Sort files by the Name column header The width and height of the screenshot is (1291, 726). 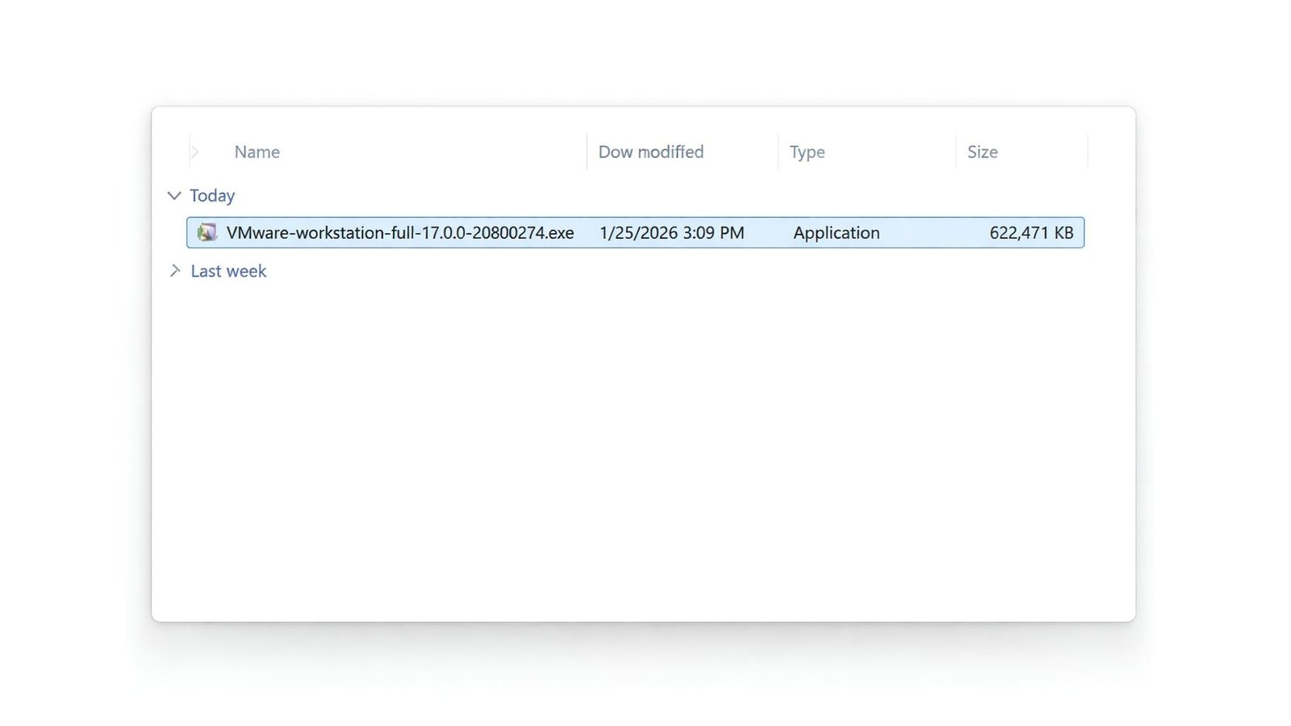[x=257, y=152]
